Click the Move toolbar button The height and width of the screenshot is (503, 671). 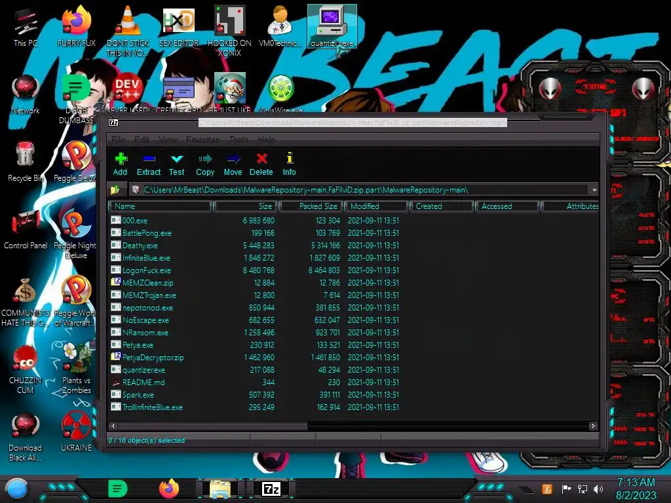(233, 164)
